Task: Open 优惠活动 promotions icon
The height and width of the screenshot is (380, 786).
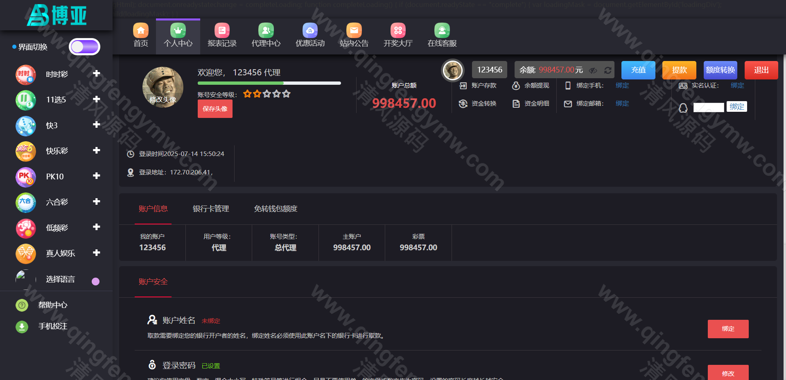Action: [x=310, y=30]
